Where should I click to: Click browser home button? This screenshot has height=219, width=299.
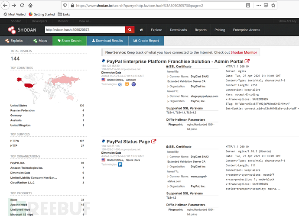pos(30,5)
